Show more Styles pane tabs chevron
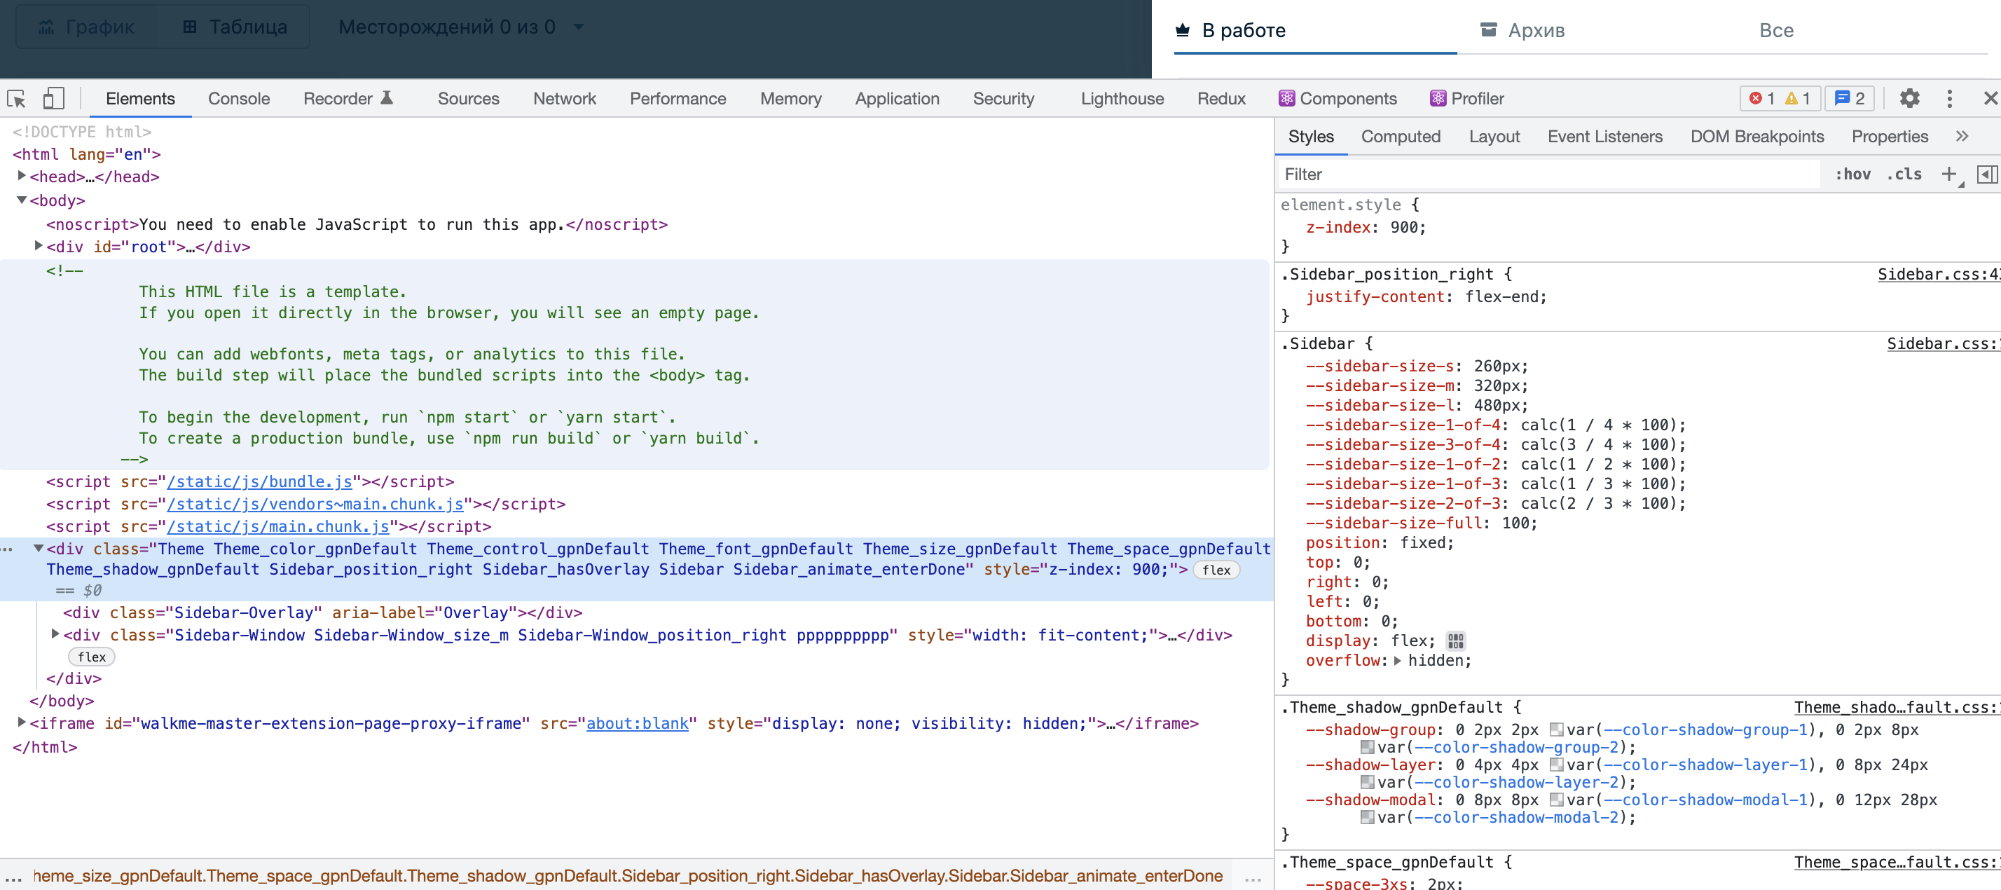2001x890 pixels. point(1961,137)
